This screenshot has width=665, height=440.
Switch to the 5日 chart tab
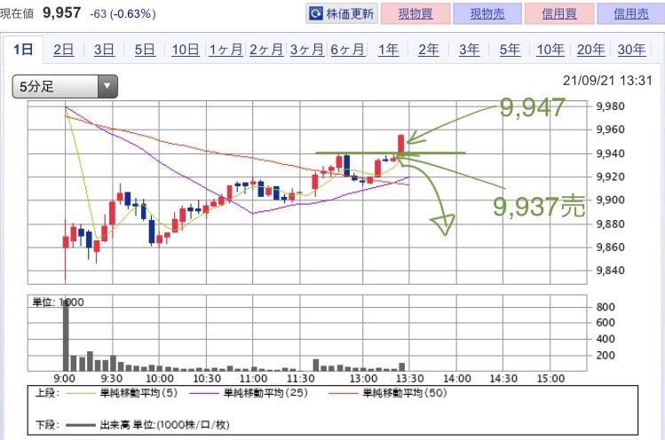(145, 50)
